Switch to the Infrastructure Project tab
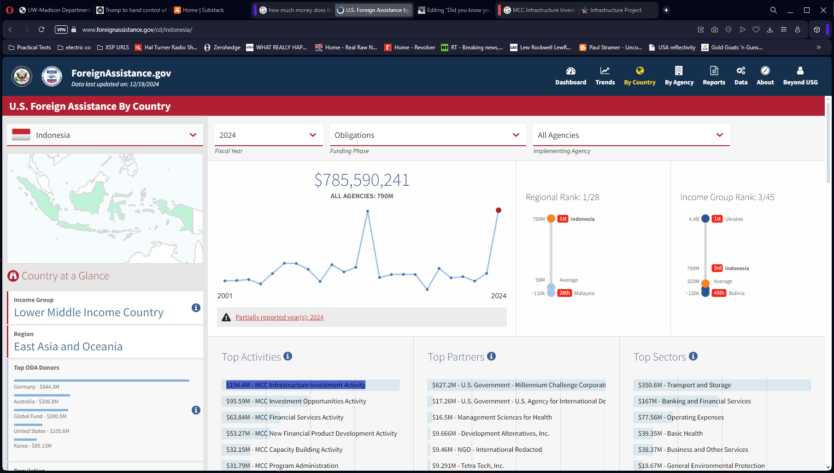This screenshot has height=473, width=834. point(617,10)
